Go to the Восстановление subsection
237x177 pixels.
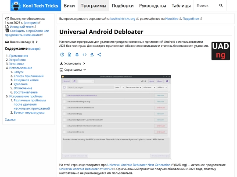click(x=25, y=92)
